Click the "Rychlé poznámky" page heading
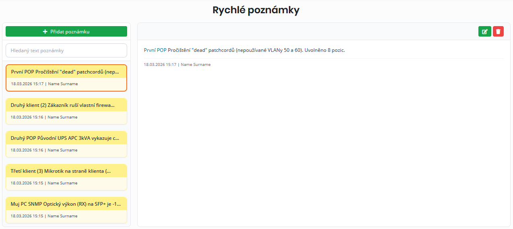The width and height of the screenshot is (513, 229). pyautogui.click(x=256, y=10)
